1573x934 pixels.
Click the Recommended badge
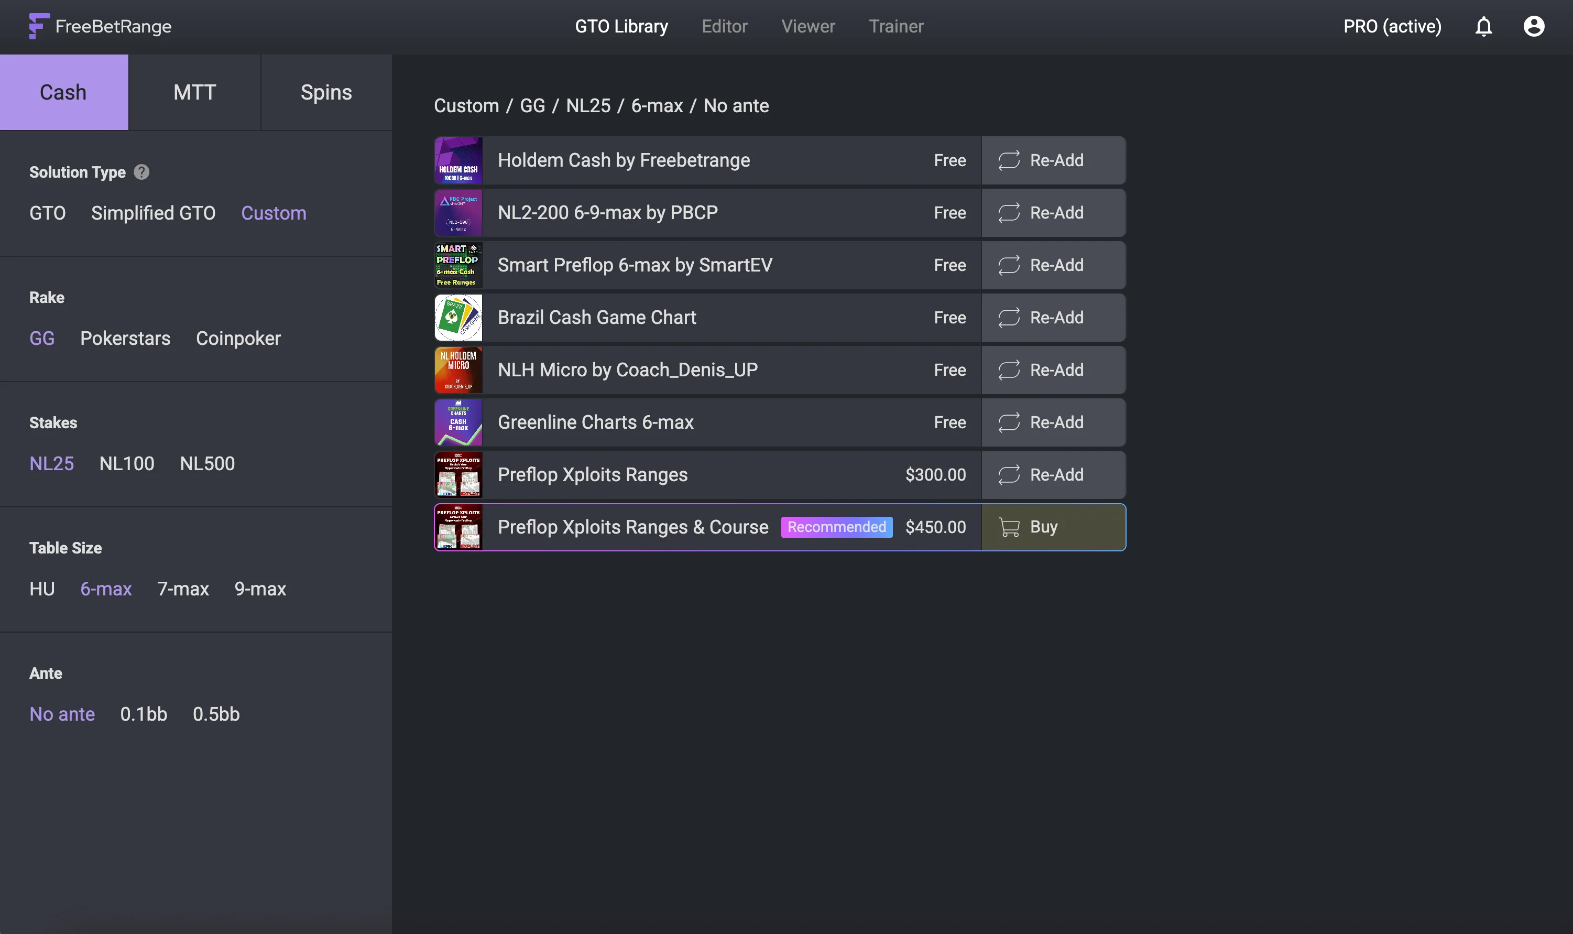[836, 527]
